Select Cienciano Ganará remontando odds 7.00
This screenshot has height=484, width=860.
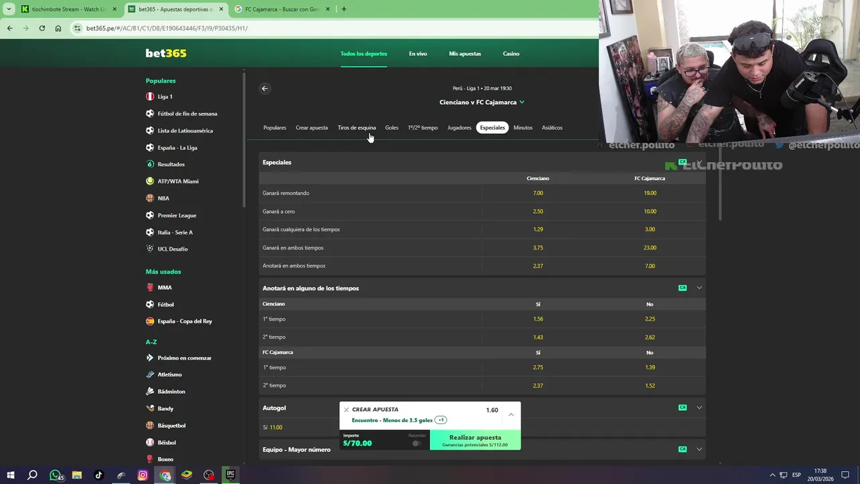point(538,193)
